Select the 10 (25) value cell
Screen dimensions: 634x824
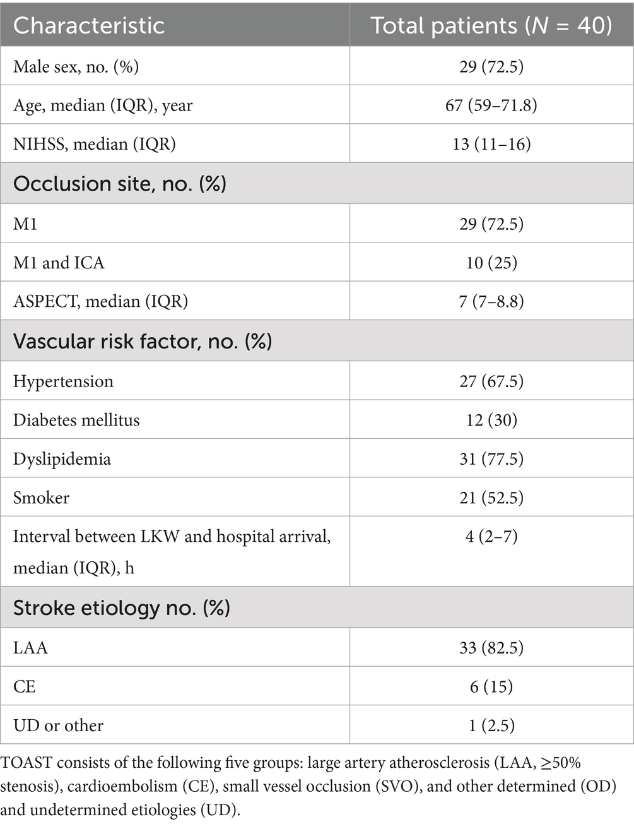(491, 263)
